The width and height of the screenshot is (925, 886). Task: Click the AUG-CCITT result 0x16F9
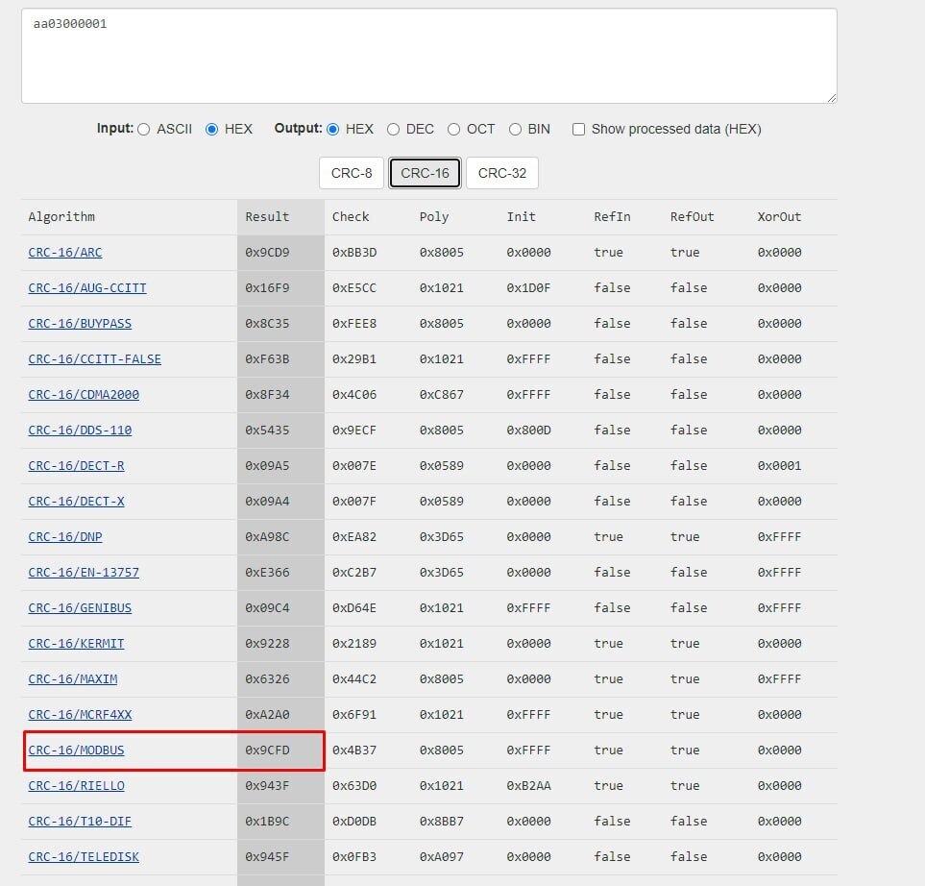pyautogui.click(x=267, y=288)
